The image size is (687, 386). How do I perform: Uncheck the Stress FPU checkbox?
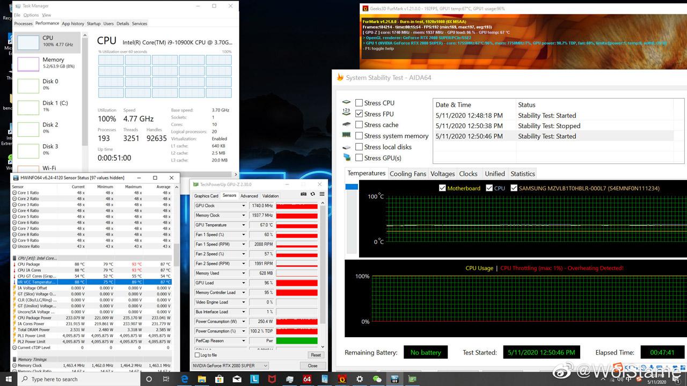[x=359, y=114]
